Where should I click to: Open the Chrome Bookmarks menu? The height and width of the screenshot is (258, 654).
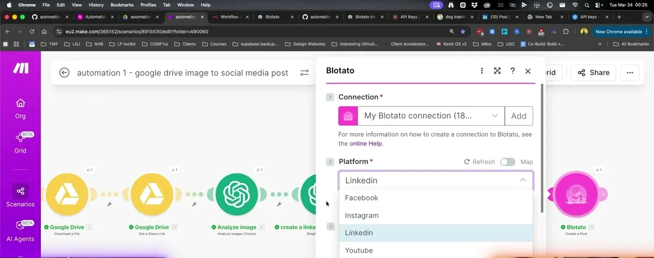(x=122, y=5)
